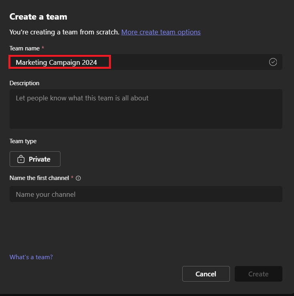Click the Name the first channel label
Screen dimensions: 294x296
click(39, 178)
